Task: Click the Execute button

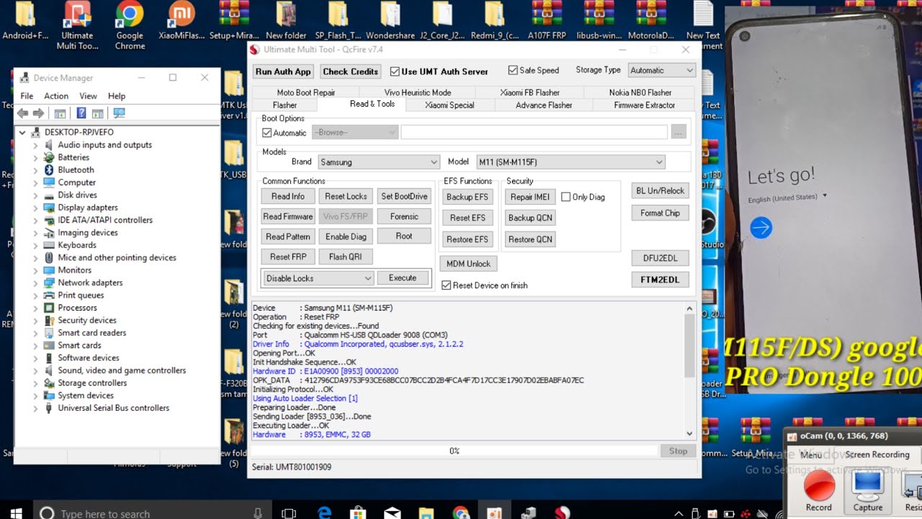Action: tap(403, 278)
